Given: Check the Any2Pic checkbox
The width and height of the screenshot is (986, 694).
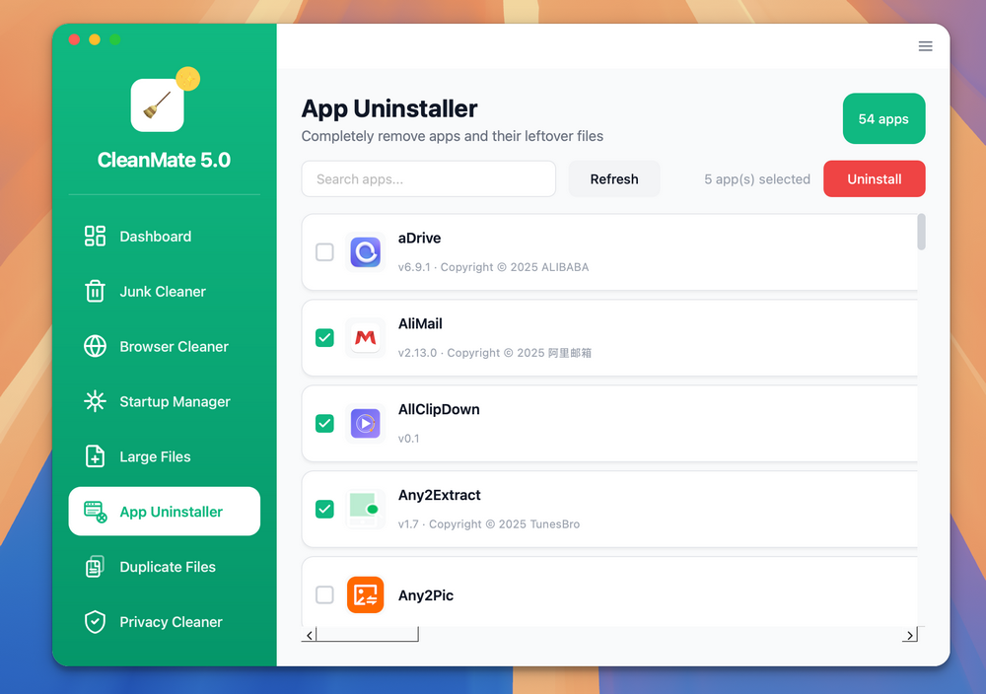Looking at the screenshot, I should pos(324,594).
